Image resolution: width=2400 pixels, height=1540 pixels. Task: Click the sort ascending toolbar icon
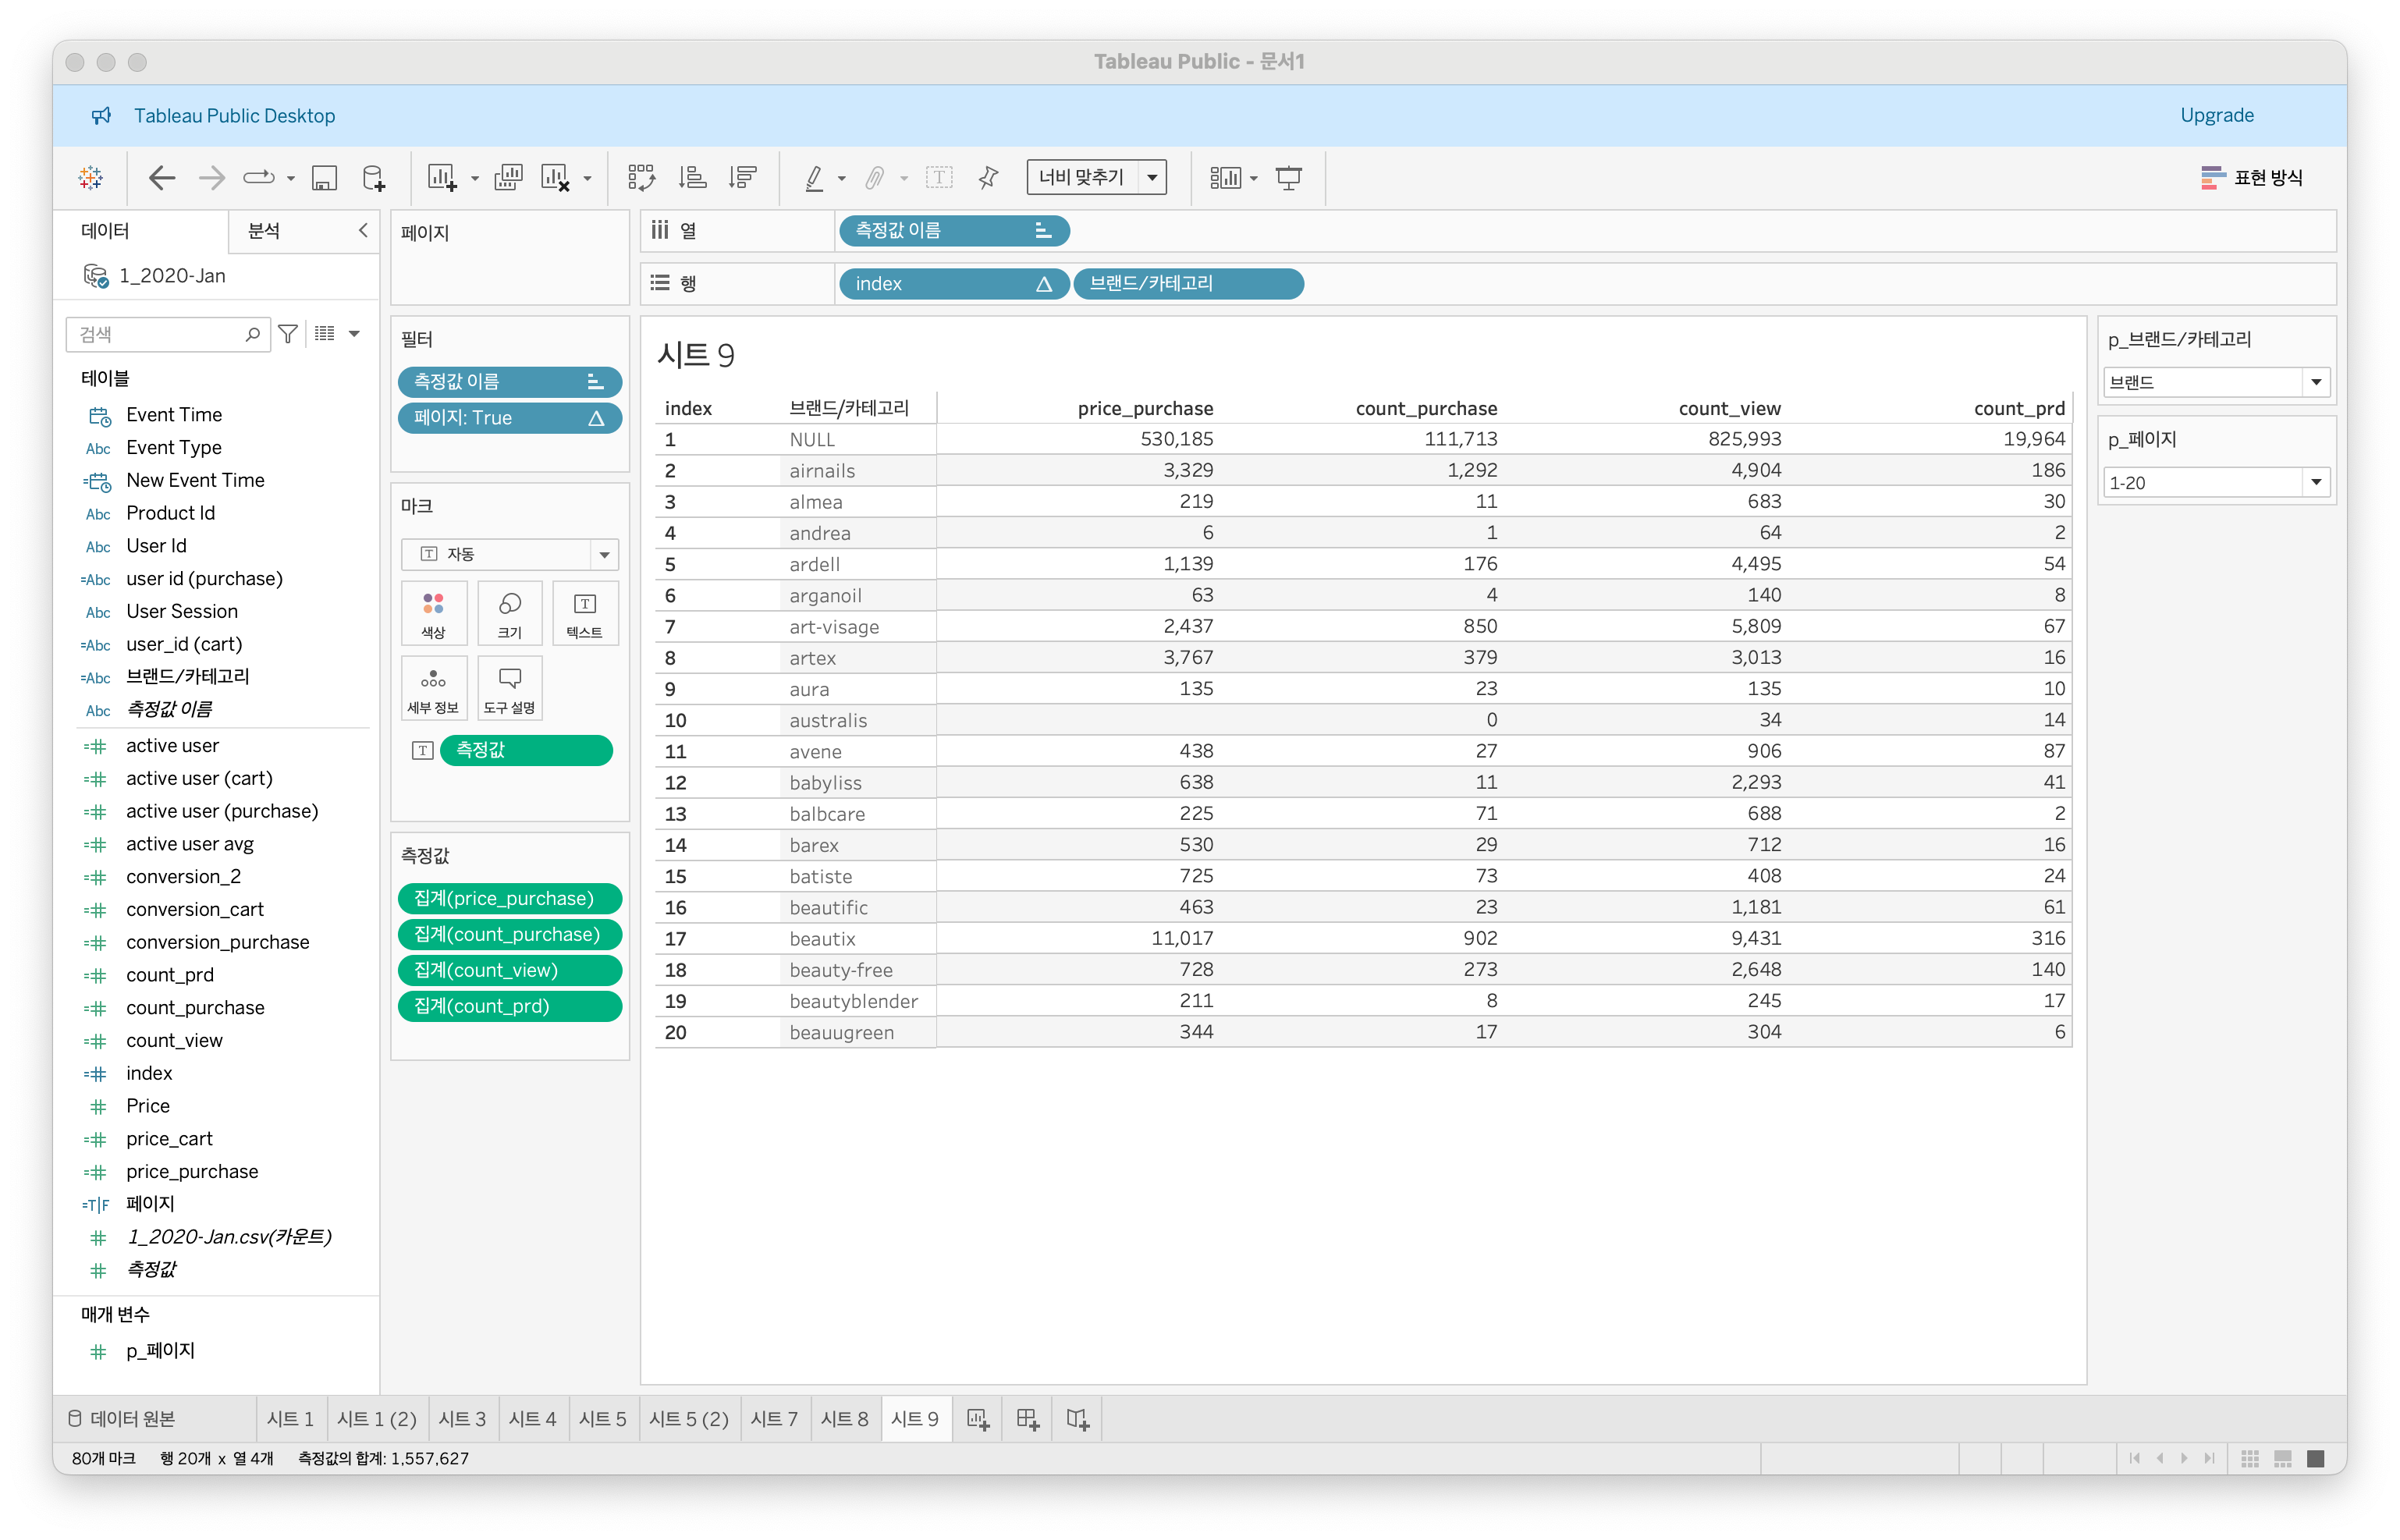[692, 178]
